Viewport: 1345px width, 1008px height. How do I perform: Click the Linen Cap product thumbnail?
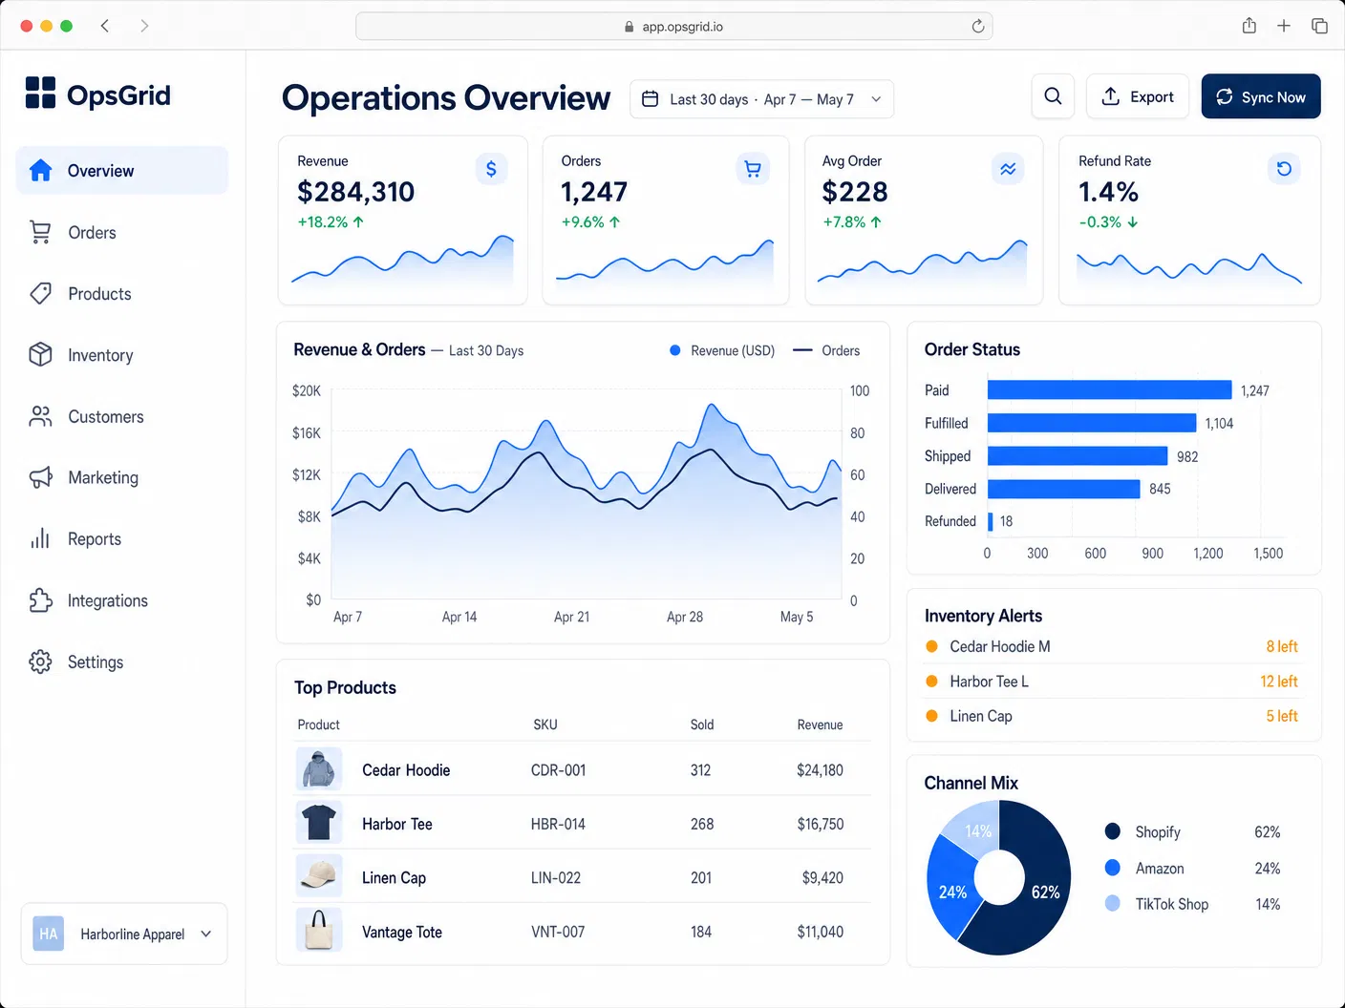tap(319, 876)
